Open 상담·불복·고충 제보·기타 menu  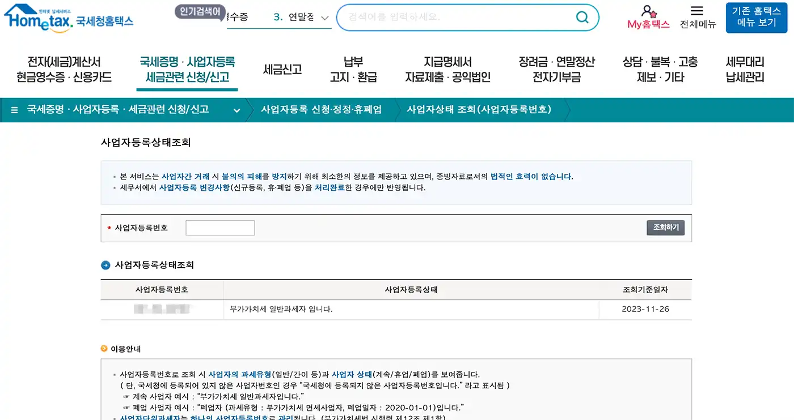click(660, 70)
